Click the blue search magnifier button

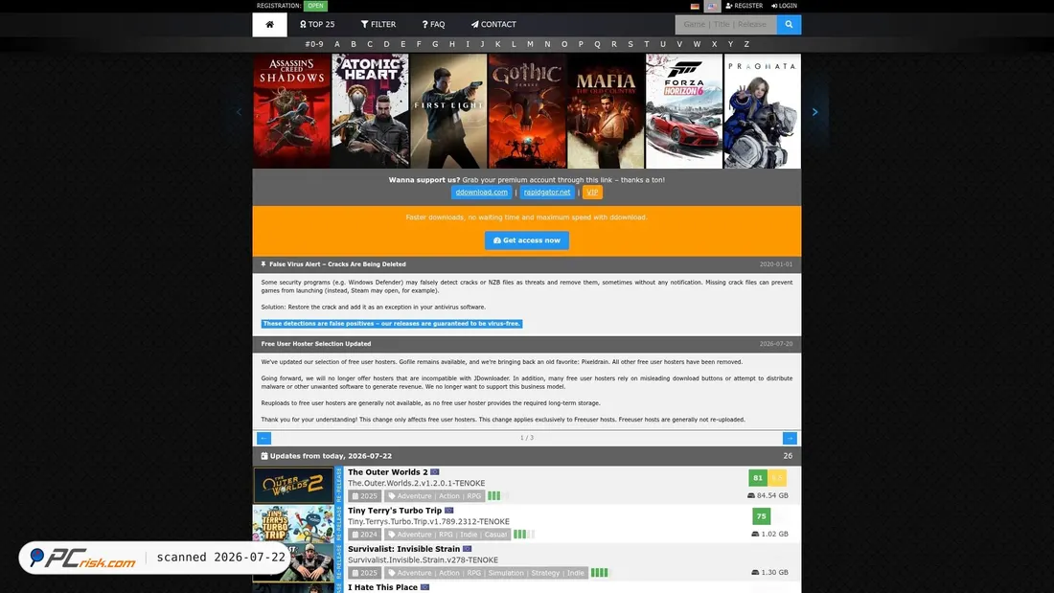(790, 25)
